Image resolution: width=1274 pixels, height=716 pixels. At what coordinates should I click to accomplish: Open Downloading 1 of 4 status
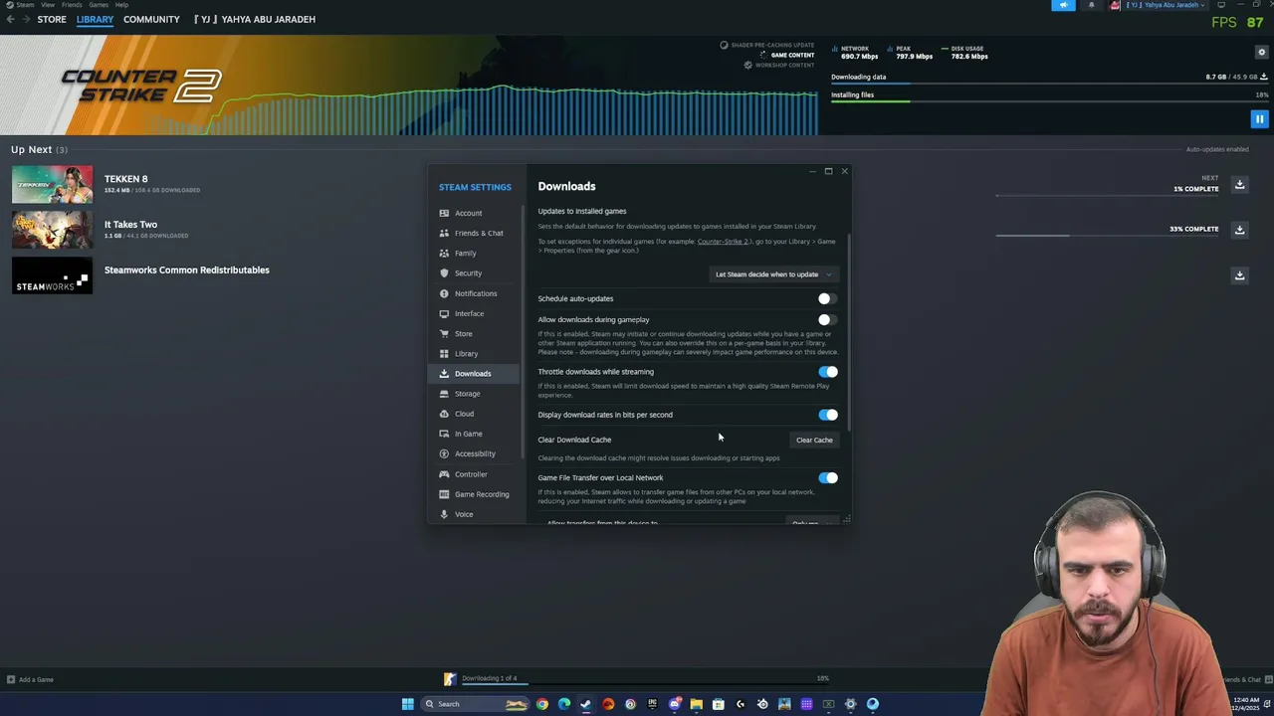pyautogui.click(x=489, y=678)
